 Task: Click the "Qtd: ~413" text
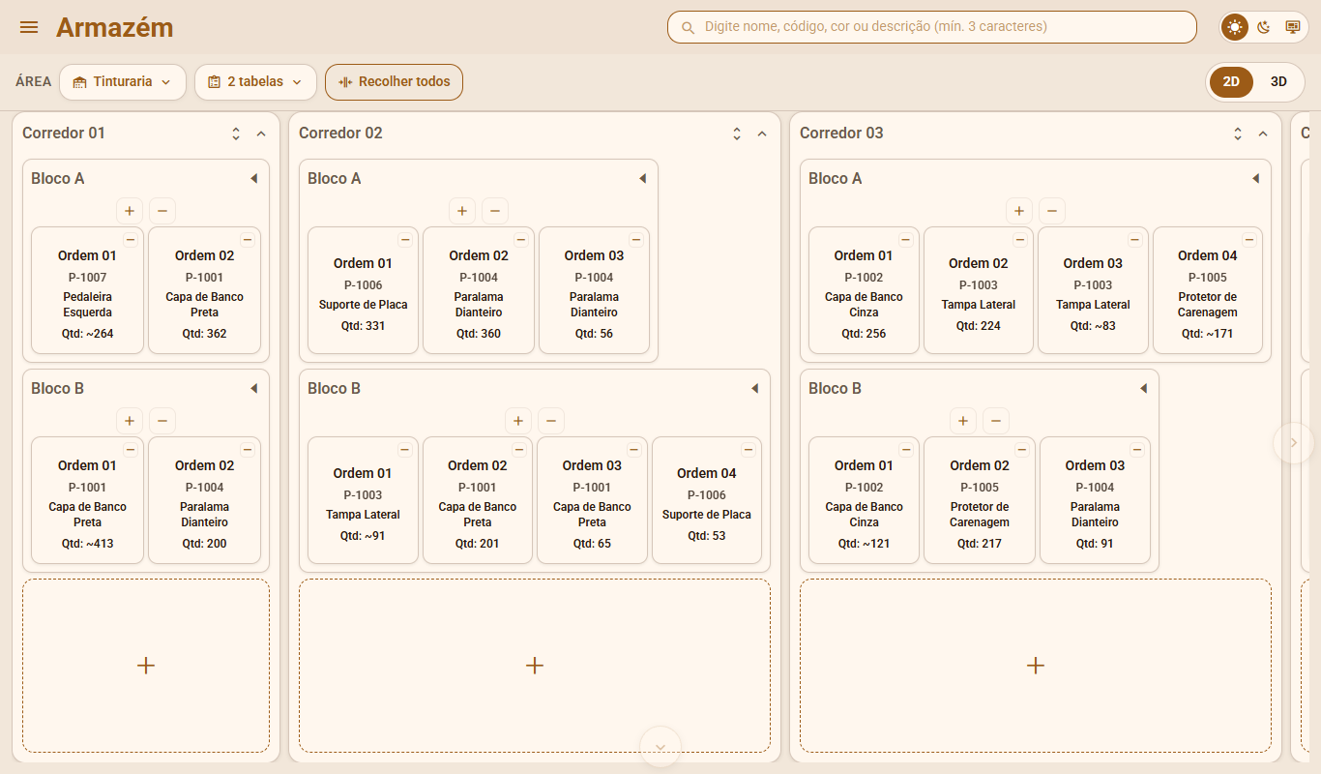pyautogui.click(x=87, y=544)
